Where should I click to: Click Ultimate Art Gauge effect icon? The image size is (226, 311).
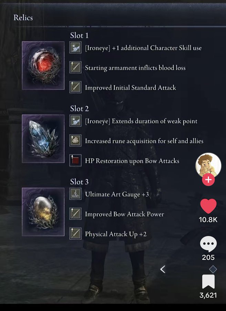tap(75, 194)
